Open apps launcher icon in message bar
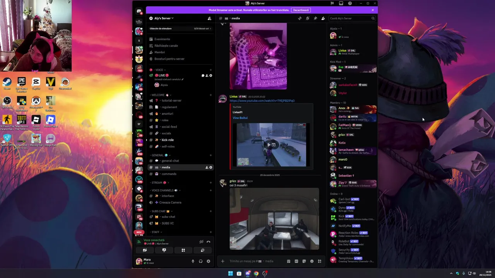This screenshot has height=278, width=495. [x=319, y=261]
